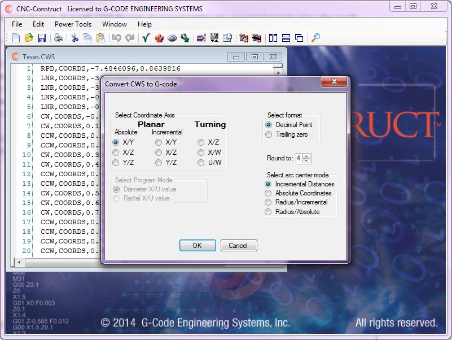The image size is (452, 340).
Task: Tile windows vertically icon
Action: pos(273,38)
